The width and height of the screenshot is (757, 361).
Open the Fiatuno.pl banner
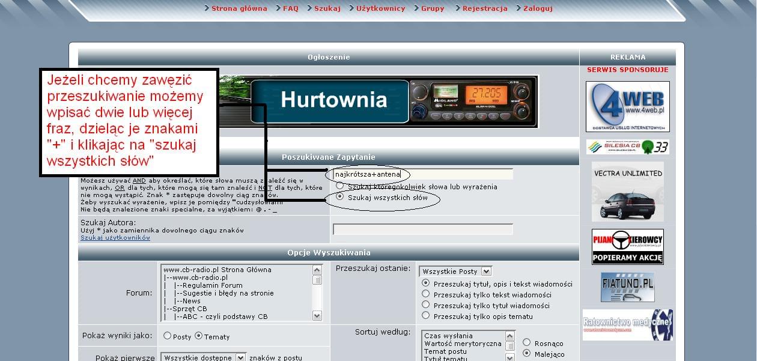click(x=628, y=287)
